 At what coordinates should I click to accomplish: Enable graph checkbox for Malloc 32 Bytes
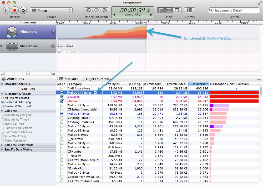(62, 105)
